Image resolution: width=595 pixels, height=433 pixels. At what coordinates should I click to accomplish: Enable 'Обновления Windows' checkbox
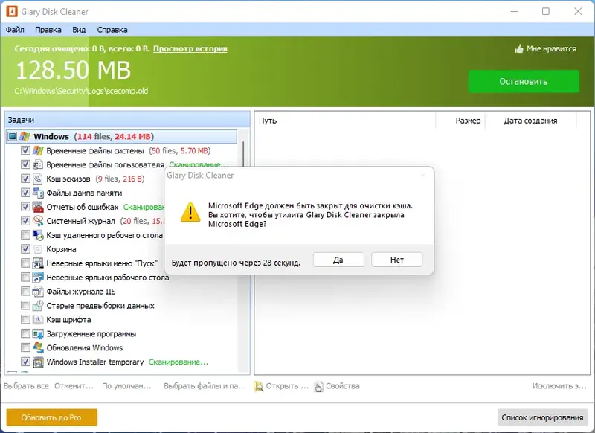coord(25,347)
